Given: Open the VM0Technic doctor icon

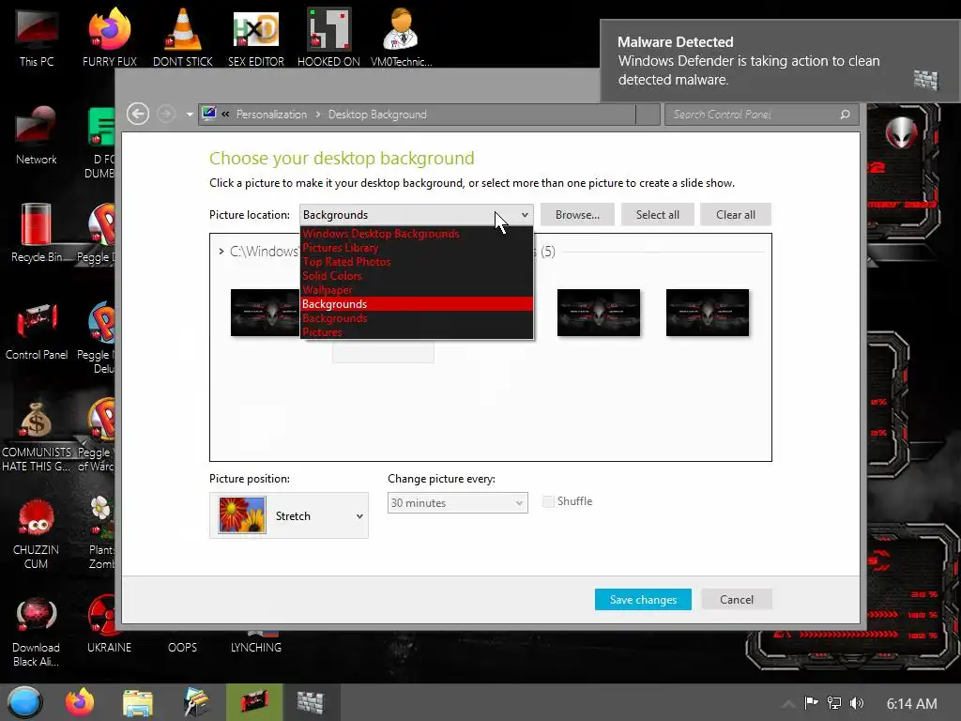Looking at the screenshot, I should pos(401,37).
